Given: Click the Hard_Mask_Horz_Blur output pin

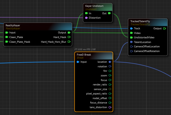Looking at the screenshot, I should pos(69,42).
